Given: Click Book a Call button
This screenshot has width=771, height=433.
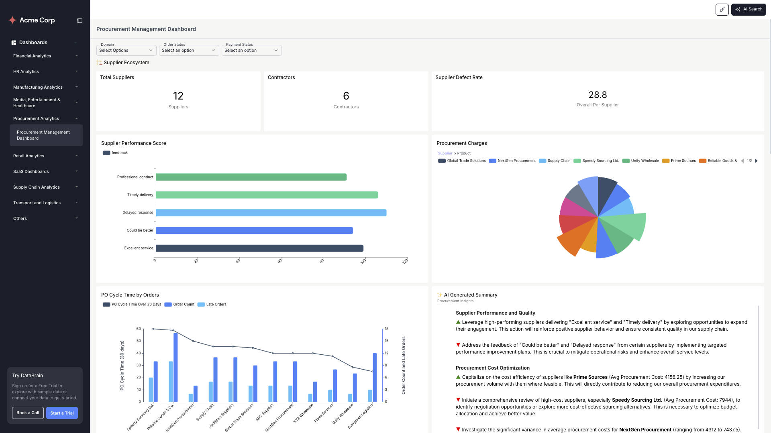Looking at the screenshot, I should (28, 413).
